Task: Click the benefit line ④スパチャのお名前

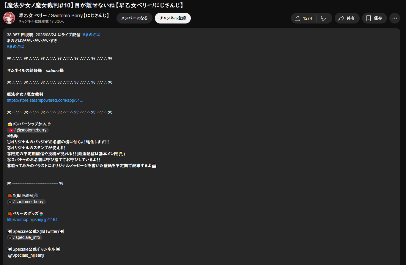Action: coord(53,160)
